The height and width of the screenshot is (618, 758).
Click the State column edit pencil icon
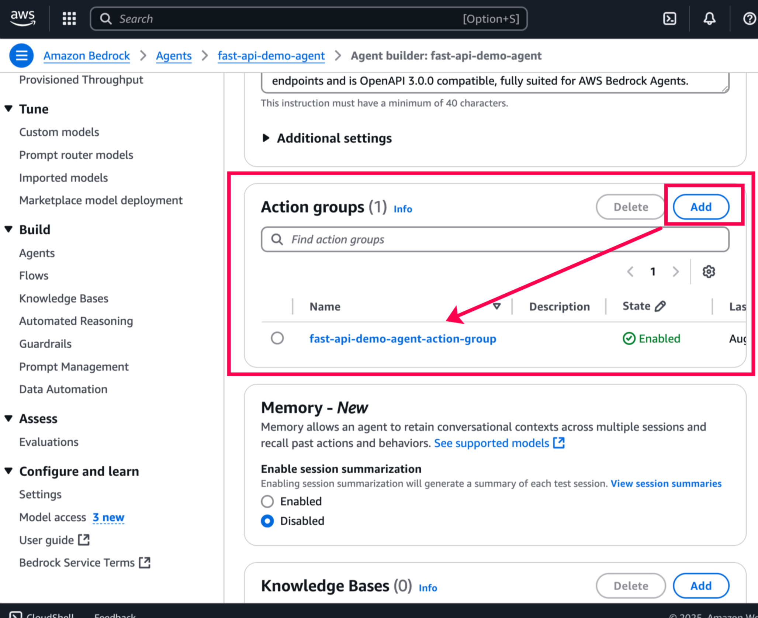[660, 306]
